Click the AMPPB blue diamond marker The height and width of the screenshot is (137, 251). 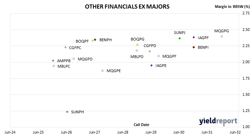tap(53, 60)
